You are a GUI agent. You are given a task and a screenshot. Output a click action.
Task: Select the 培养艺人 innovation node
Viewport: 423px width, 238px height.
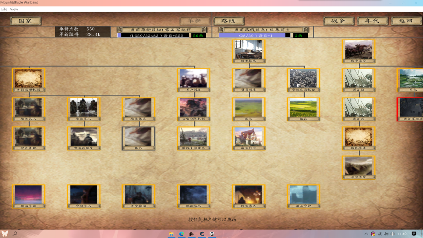click(29, 110)
